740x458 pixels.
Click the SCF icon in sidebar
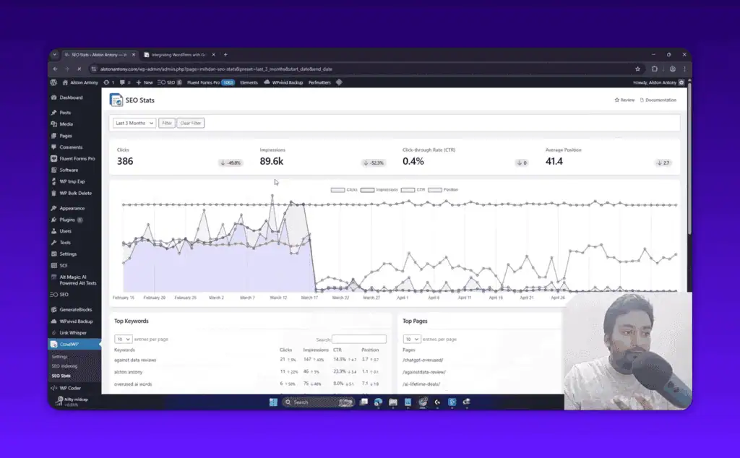(x=53, y=266)
